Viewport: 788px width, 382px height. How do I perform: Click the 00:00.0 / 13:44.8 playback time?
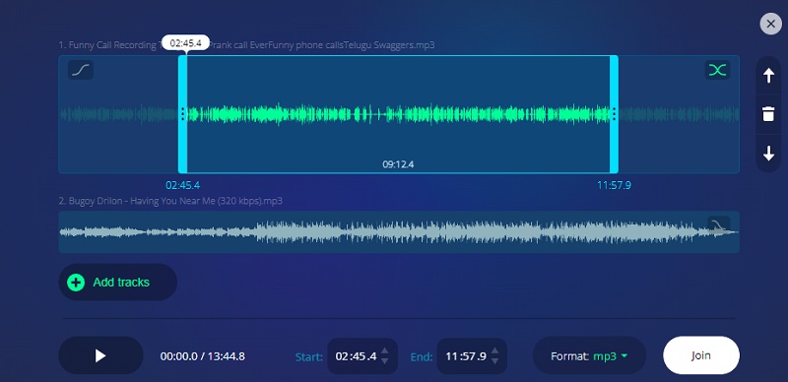click(203, 356)
